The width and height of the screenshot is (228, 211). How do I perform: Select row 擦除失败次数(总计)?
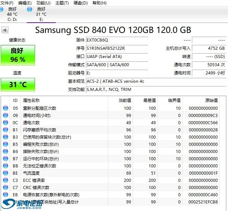click(x=110, y=151)
